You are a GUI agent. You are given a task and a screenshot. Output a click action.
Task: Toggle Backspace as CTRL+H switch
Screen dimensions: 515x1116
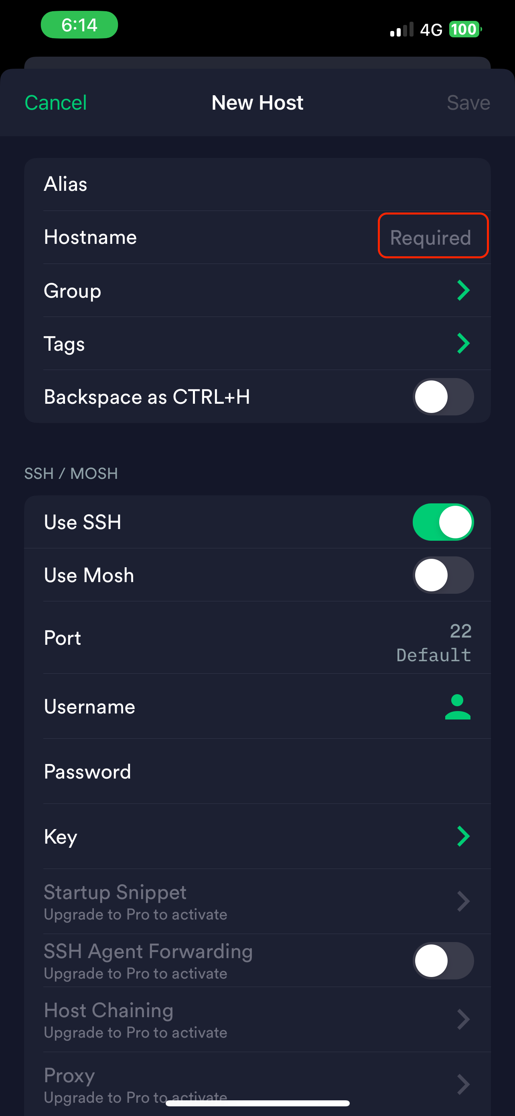(443, 397)
